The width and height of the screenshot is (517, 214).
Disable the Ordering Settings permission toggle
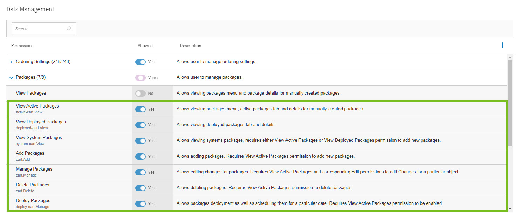tap(140, 62)
